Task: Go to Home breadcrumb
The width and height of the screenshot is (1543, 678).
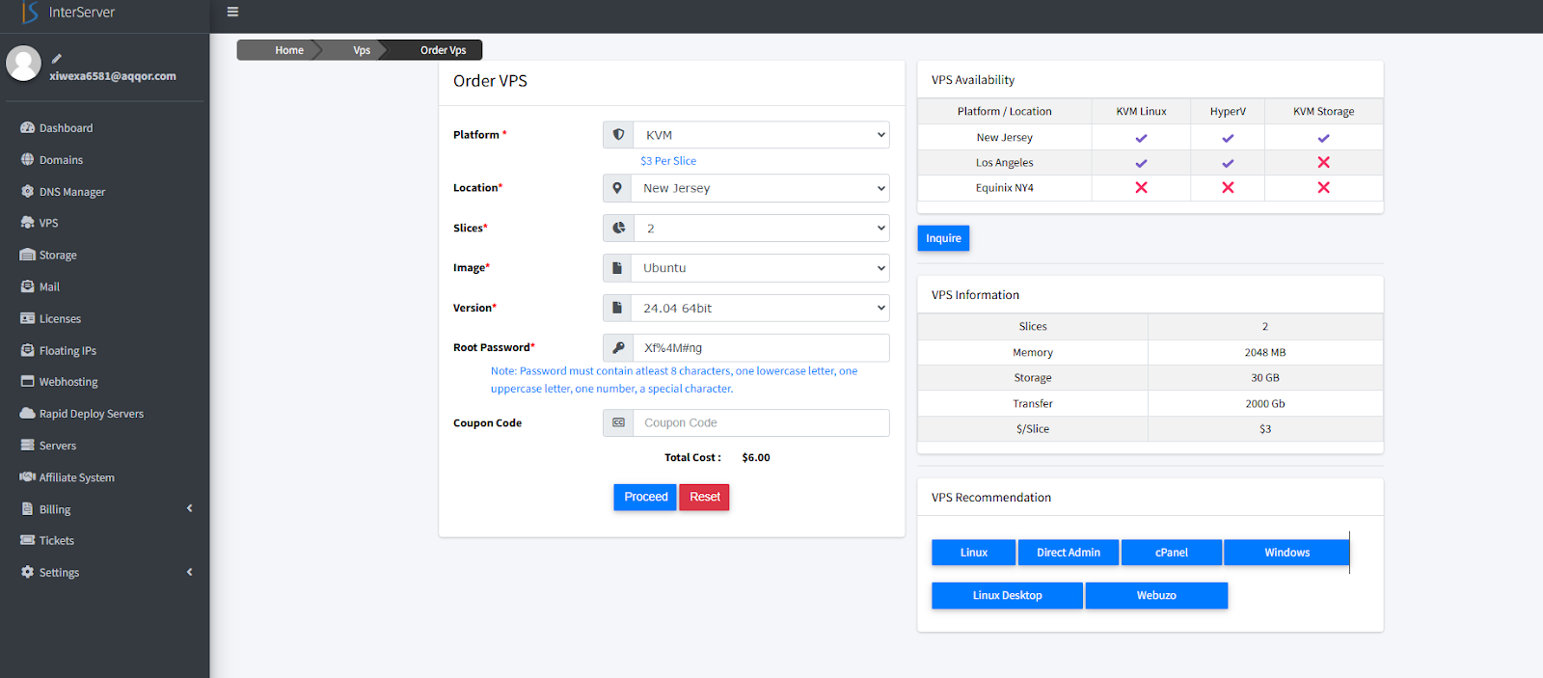Action: [289, 50]
